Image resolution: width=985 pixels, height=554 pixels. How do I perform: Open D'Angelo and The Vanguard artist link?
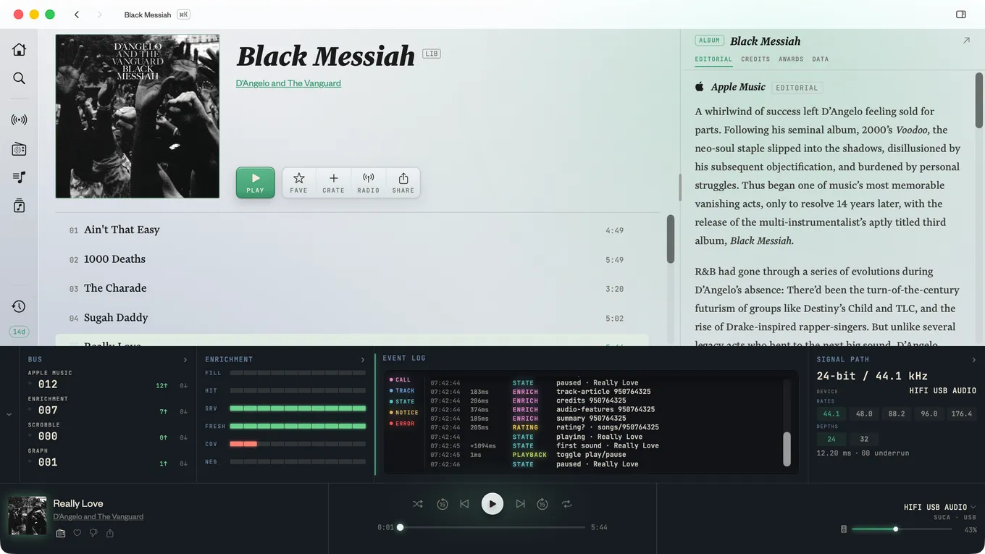[x=288, y=83]
